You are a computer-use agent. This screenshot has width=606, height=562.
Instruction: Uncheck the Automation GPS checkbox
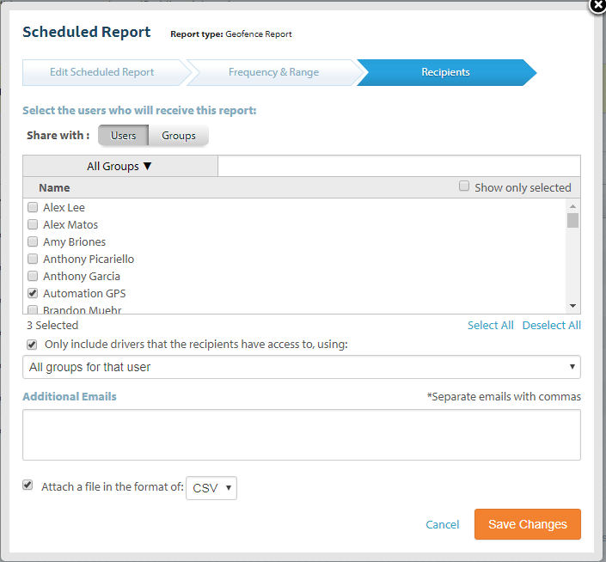[x=33, y=293]
